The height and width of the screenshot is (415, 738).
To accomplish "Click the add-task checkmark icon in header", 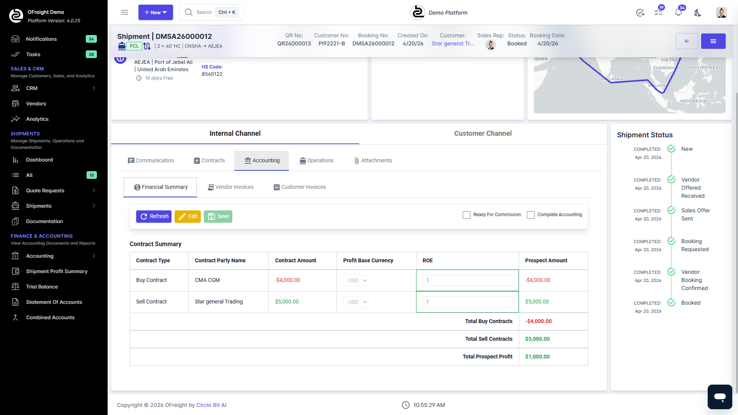I will (640, 13).
